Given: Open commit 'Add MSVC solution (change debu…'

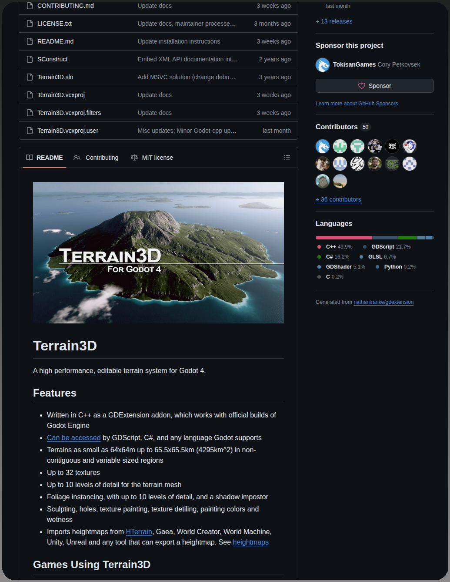Looking at the screenshot, I should point(186,77).
